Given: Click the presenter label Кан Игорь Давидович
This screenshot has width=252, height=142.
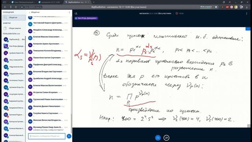Looking at the screenshot, I should click(x=86, y=18).
